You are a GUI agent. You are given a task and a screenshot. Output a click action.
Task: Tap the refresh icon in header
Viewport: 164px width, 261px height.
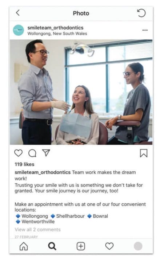pyautogui.click(x=141, y=13)
